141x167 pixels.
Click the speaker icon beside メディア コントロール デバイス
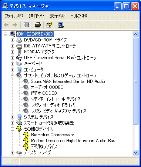[26, 99]
